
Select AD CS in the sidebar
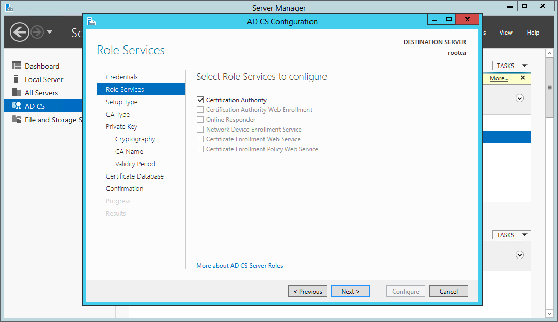(43, 106)
